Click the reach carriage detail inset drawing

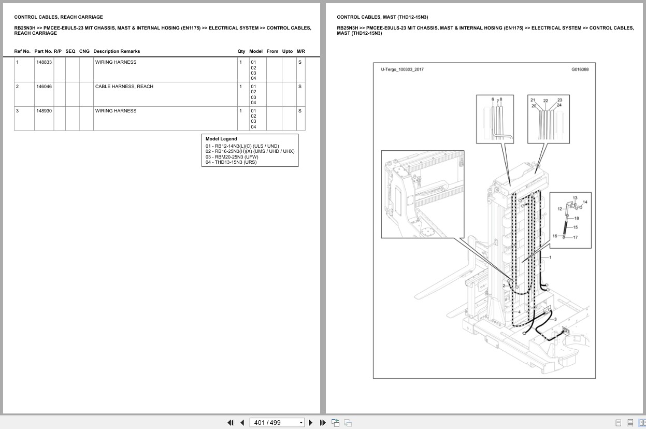[422, 194]
